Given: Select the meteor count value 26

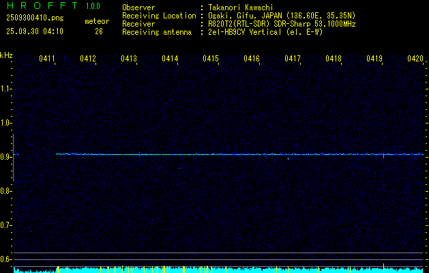Looking at the screenshot, I should pos(99,31).
